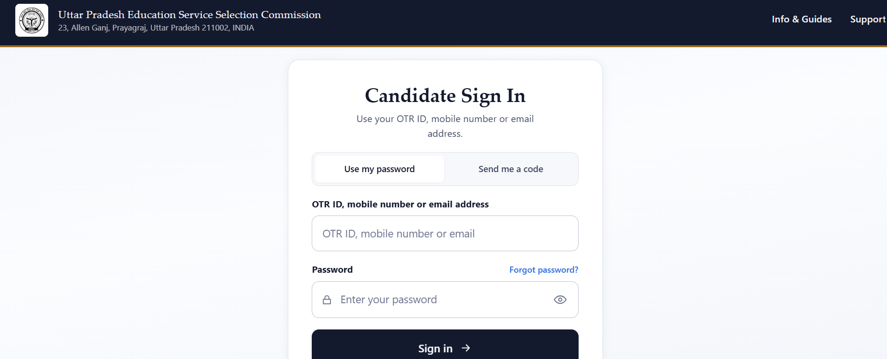Click the Sign in button
The width and height of the screenshot is (887, 359).
[445, 345]
